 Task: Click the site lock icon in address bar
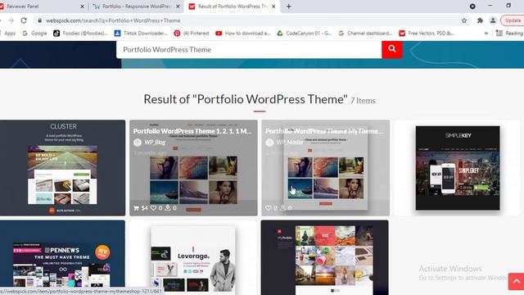click(x=39, y=20)
